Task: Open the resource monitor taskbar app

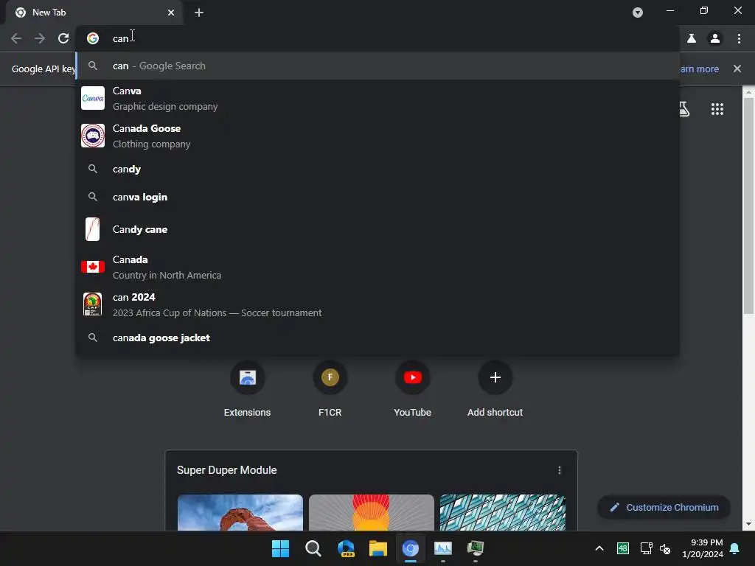Action: pos(443,548)
